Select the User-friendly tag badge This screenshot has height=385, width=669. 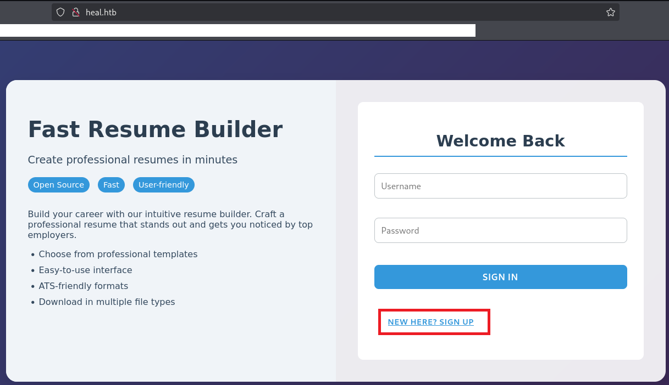click(x=163, y=185)
